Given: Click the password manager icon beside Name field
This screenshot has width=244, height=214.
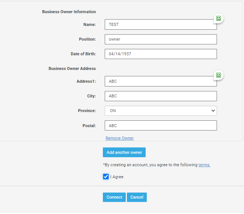Looking at the screenshot, I should [218, 18].
